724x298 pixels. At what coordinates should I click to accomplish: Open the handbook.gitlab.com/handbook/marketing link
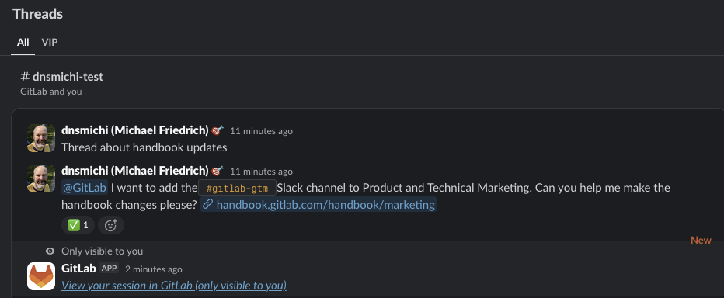(x=325, y=204)
